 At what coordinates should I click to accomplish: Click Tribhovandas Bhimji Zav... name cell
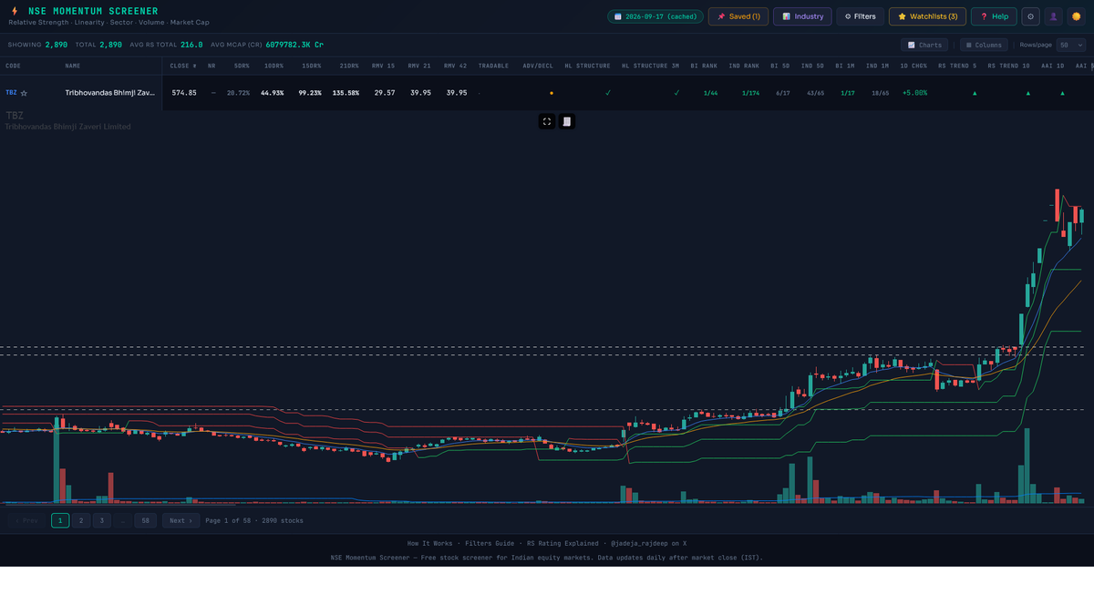click(110, 93)
